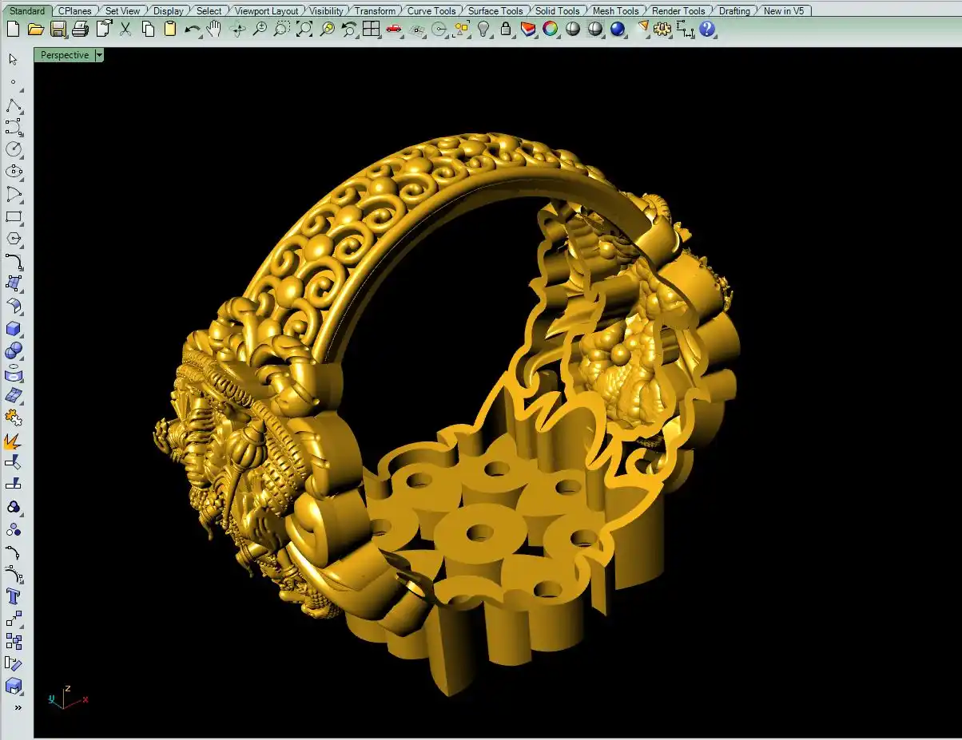
Task: Toggle the four-viewport layout icon
Action: (371, 30)
